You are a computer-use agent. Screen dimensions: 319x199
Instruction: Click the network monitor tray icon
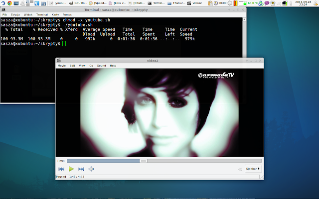[285, 3]
